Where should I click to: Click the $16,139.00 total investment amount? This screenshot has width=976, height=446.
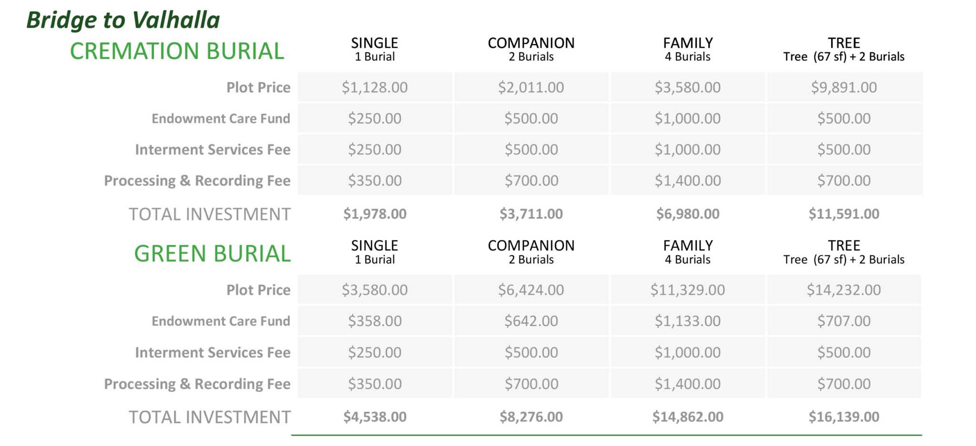click(x=844, y=416)
